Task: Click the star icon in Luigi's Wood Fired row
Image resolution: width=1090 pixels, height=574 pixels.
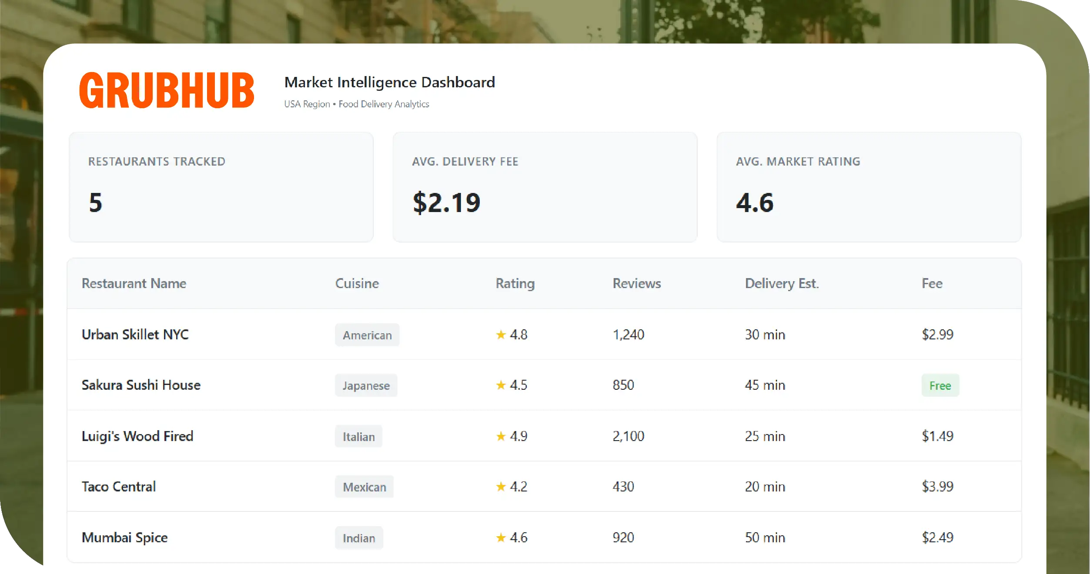Action: pos(501,436)
